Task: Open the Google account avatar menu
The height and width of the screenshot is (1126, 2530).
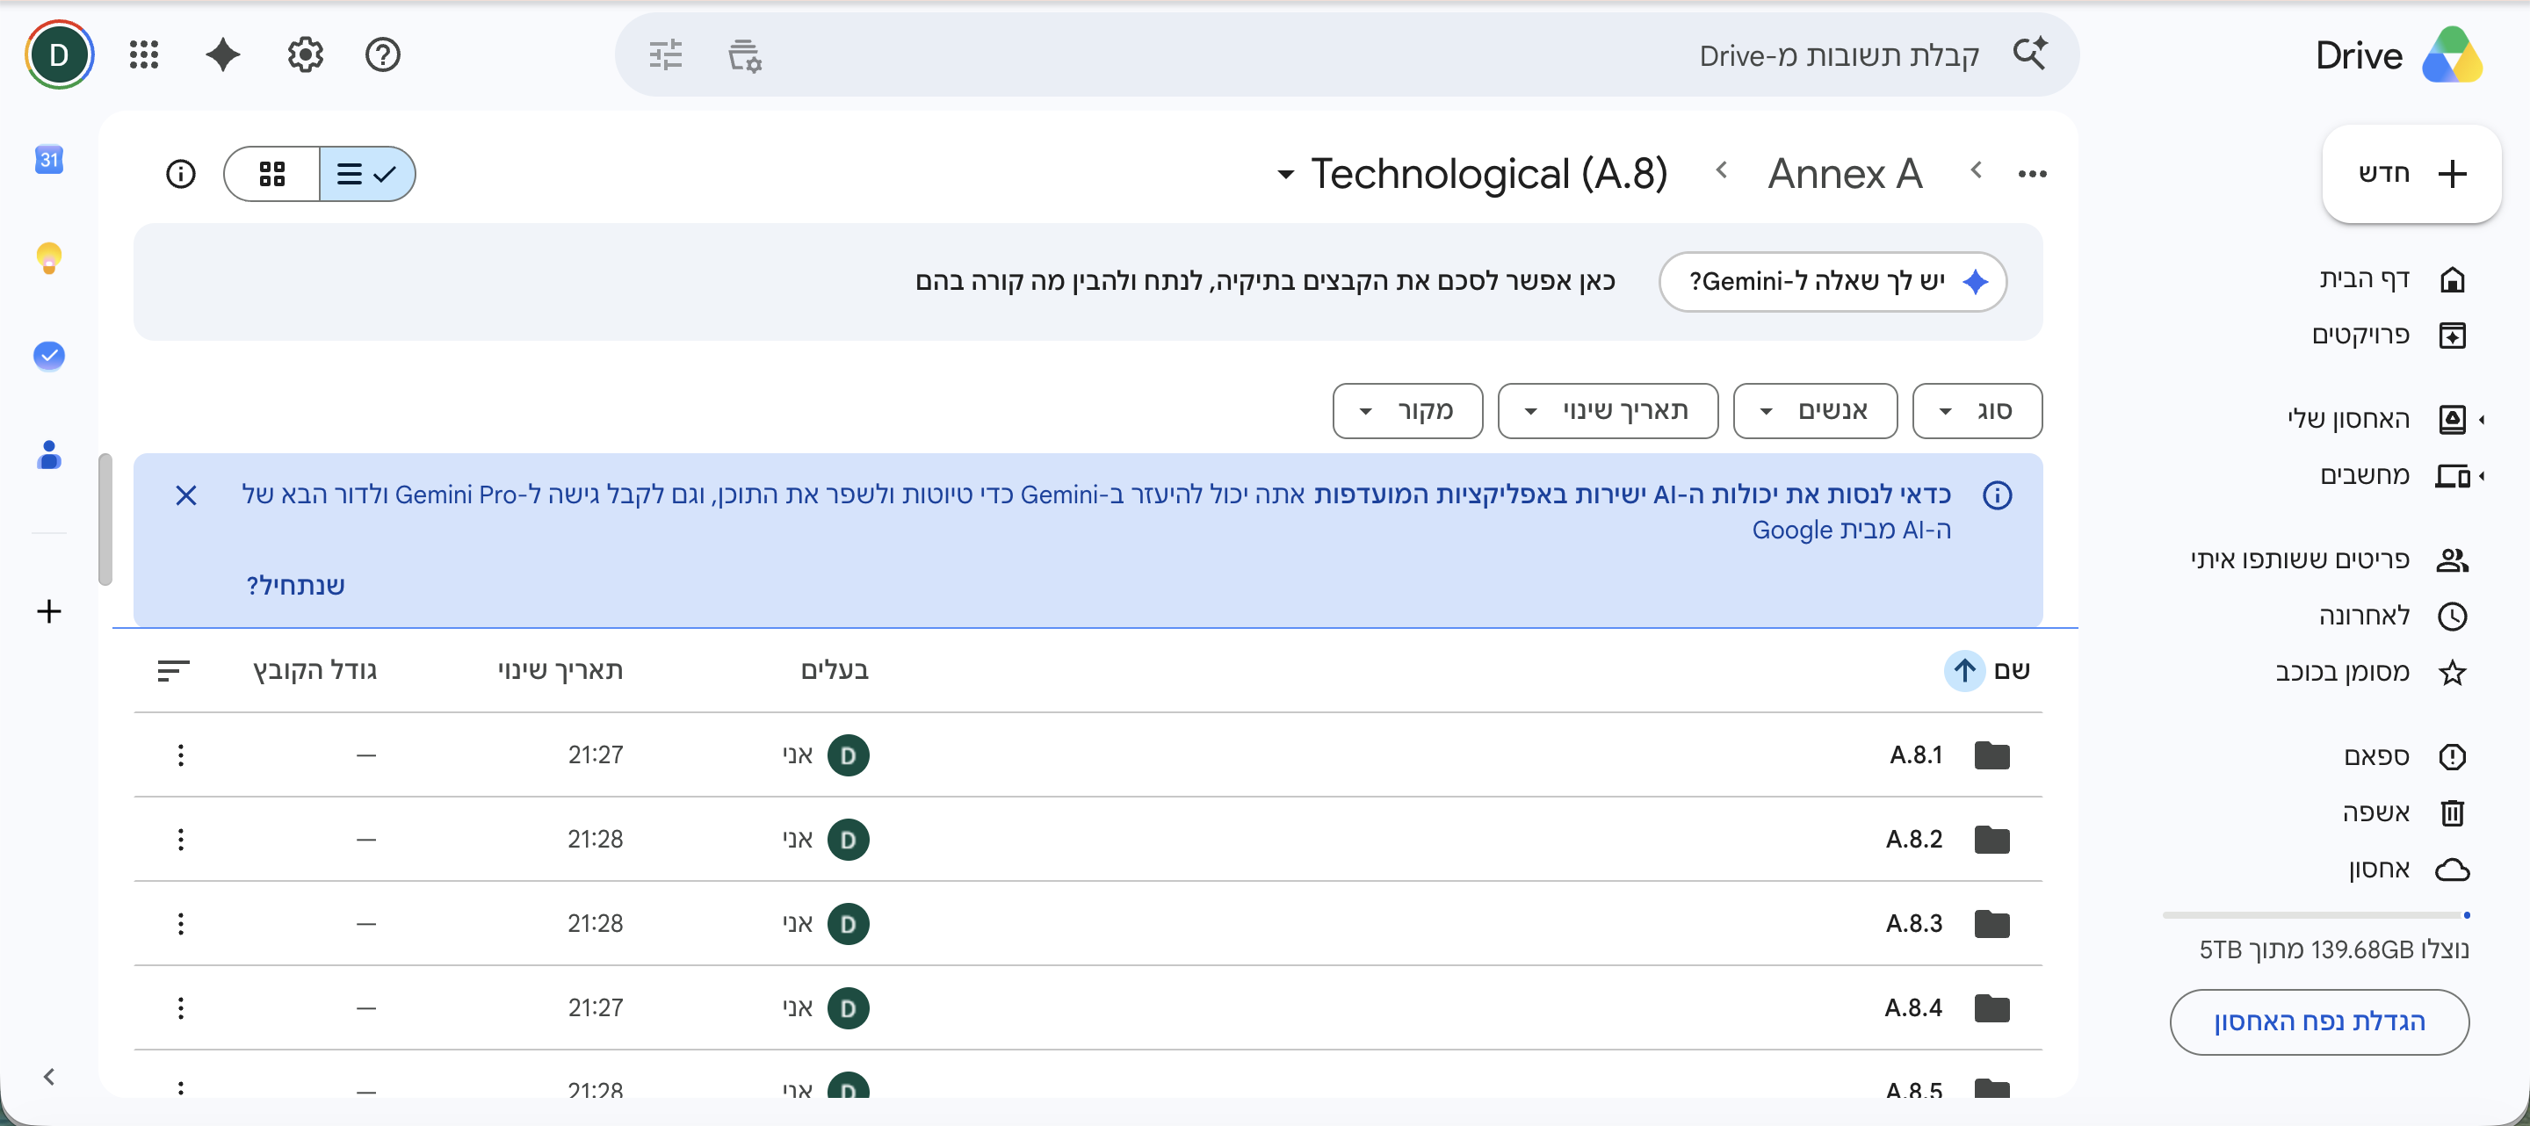Action: coord(59,55)
